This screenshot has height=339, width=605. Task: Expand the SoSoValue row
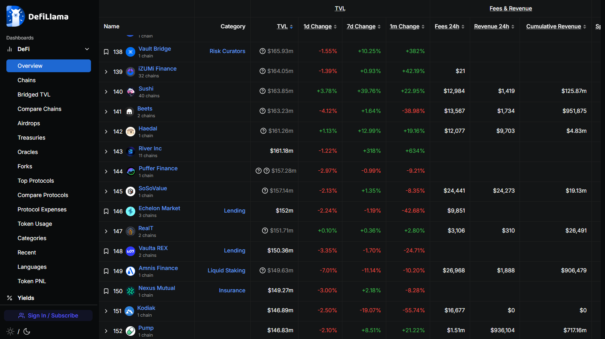click(106, 191)
